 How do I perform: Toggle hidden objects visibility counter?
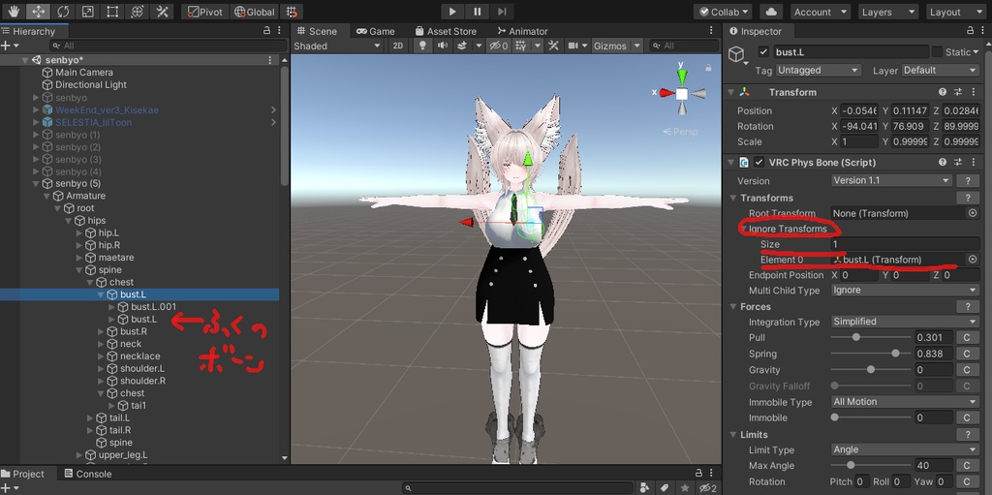[x=499, y=46]
